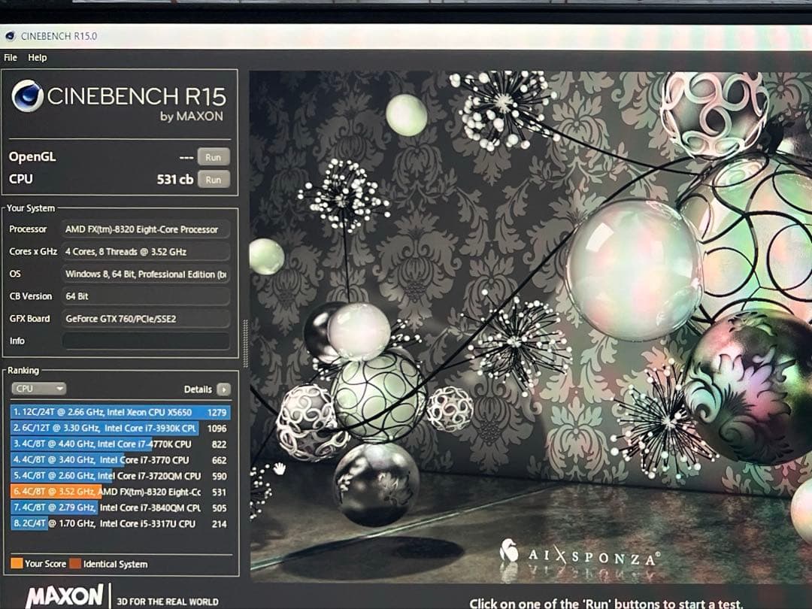812x609 pixels.
Task: Click the panel splitter handle beside Your System
Action: (x=245, y=343)
